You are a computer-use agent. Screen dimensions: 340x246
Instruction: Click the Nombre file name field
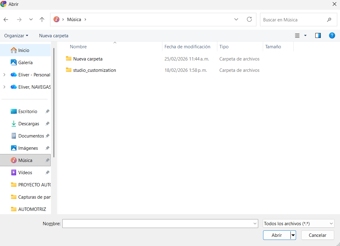click(157, 224)
